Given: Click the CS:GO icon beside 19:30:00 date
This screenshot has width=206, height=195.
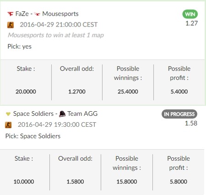Looking at the screenshot, I should [x=8, y=125].
